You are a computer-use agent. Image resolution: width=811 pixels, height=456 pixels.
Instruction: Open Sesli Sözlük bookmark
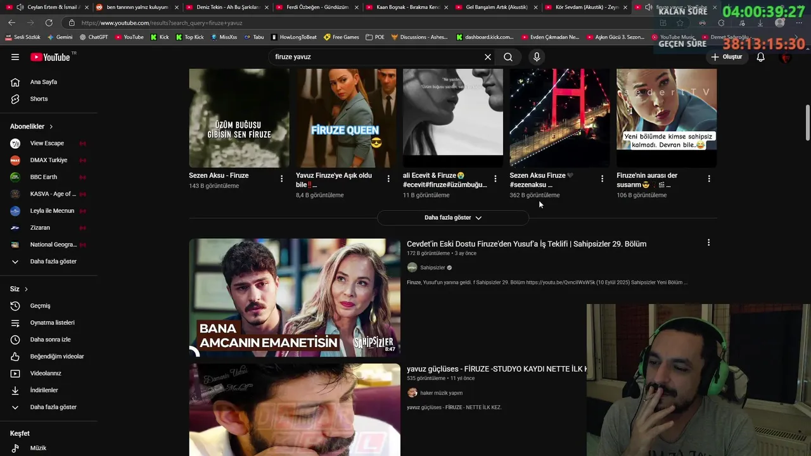click(x=23, y=37)
